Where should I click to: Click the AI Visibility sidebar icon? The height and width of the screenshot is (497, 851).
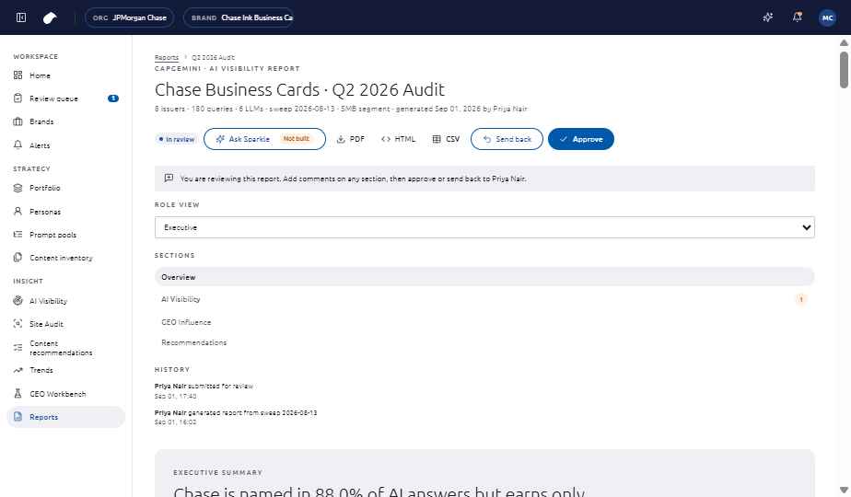[x=17, y=301]
